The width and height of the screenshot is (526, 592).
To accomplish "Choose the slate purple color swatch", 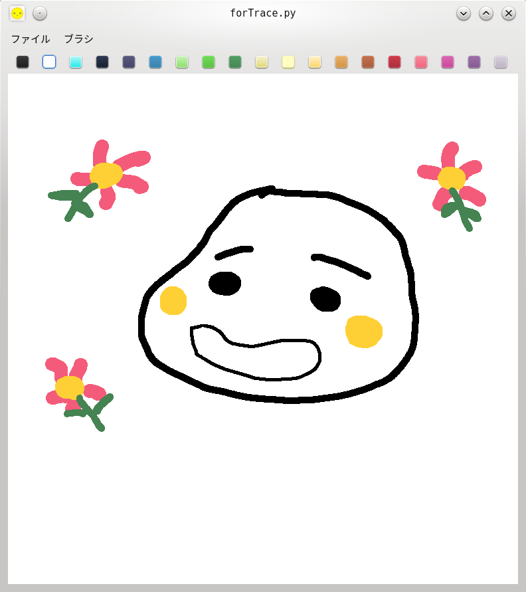I will click(x=129, y=62).
